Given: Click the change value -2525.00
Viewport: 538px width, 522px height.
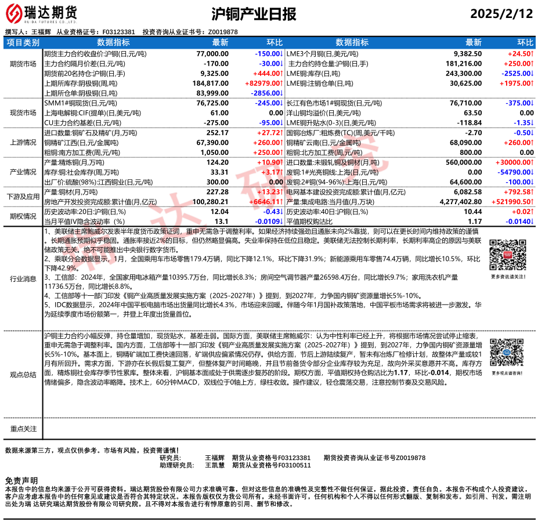Looking at the screenshot, I should pos(518,74).
